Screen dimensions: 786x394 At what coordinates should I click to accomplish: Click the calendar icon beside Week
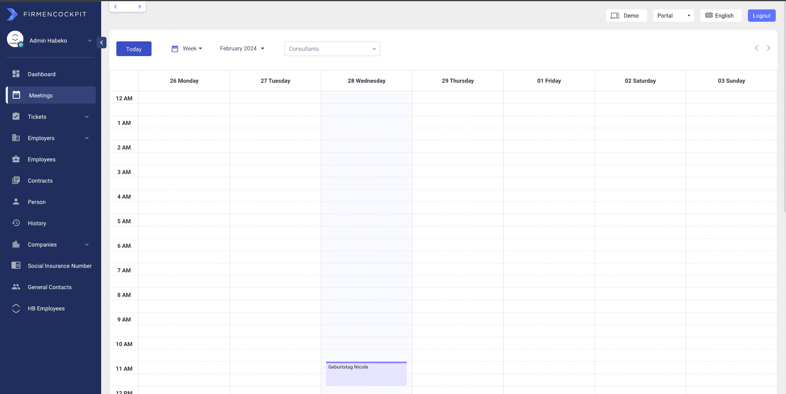pyautogui.click(x=175, y=49)
